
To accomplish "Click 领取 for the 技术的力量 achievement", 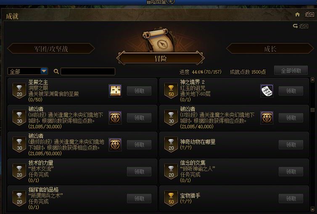I will pyautogui.click(x=139, y=172).
